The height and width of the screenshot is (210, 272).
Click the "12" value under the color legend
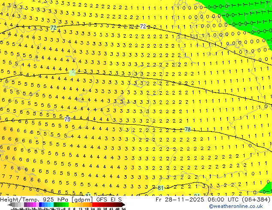pos(81,209)
